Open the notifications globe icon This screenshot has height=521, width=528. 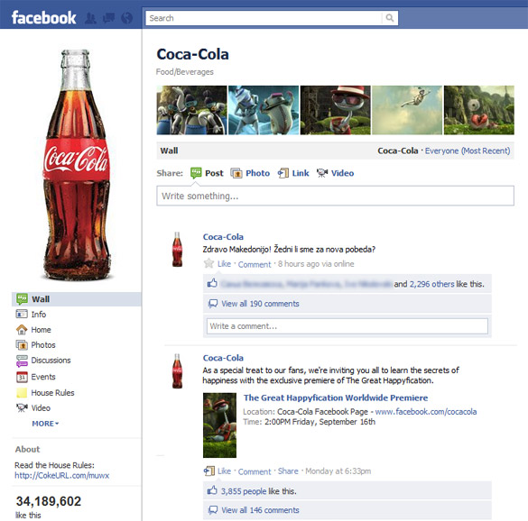(127, 18)
